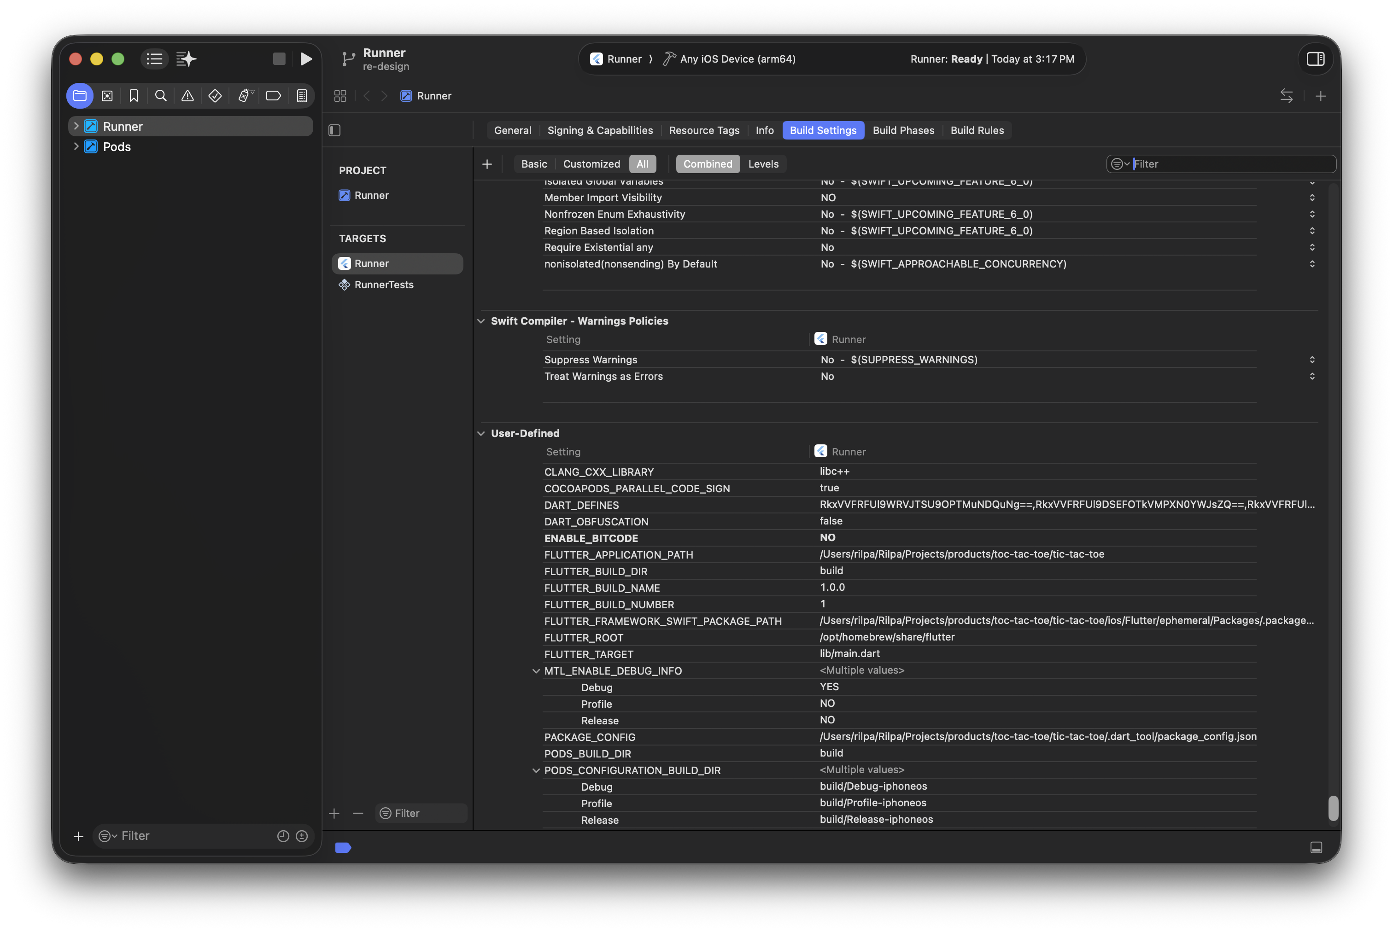Remove target with the minus button

pyautogui.click(x=358, y=813)
